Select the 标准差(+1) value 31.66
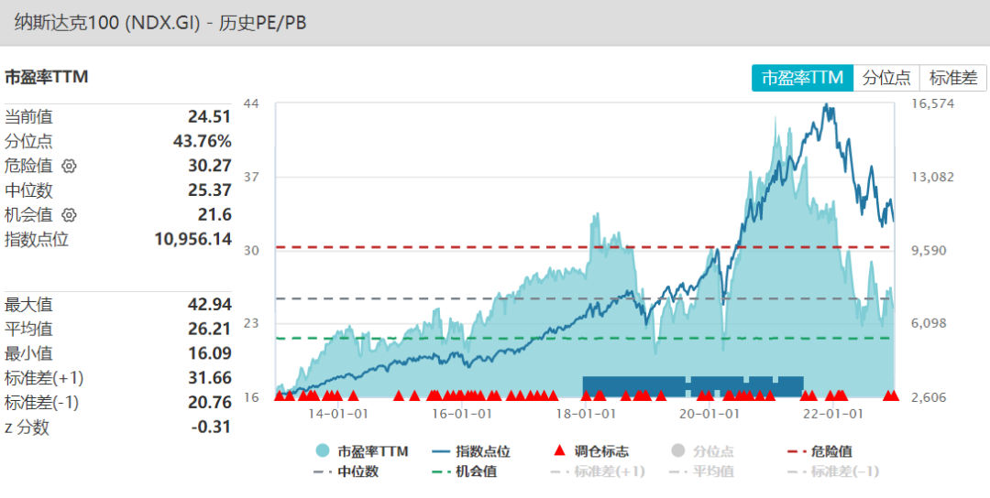The image size is (990, 498). coord(210,378)
